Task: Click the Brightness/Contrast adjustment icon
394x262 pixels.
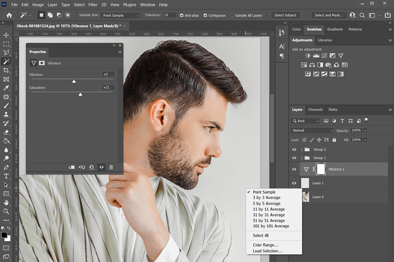Action: 308,56
